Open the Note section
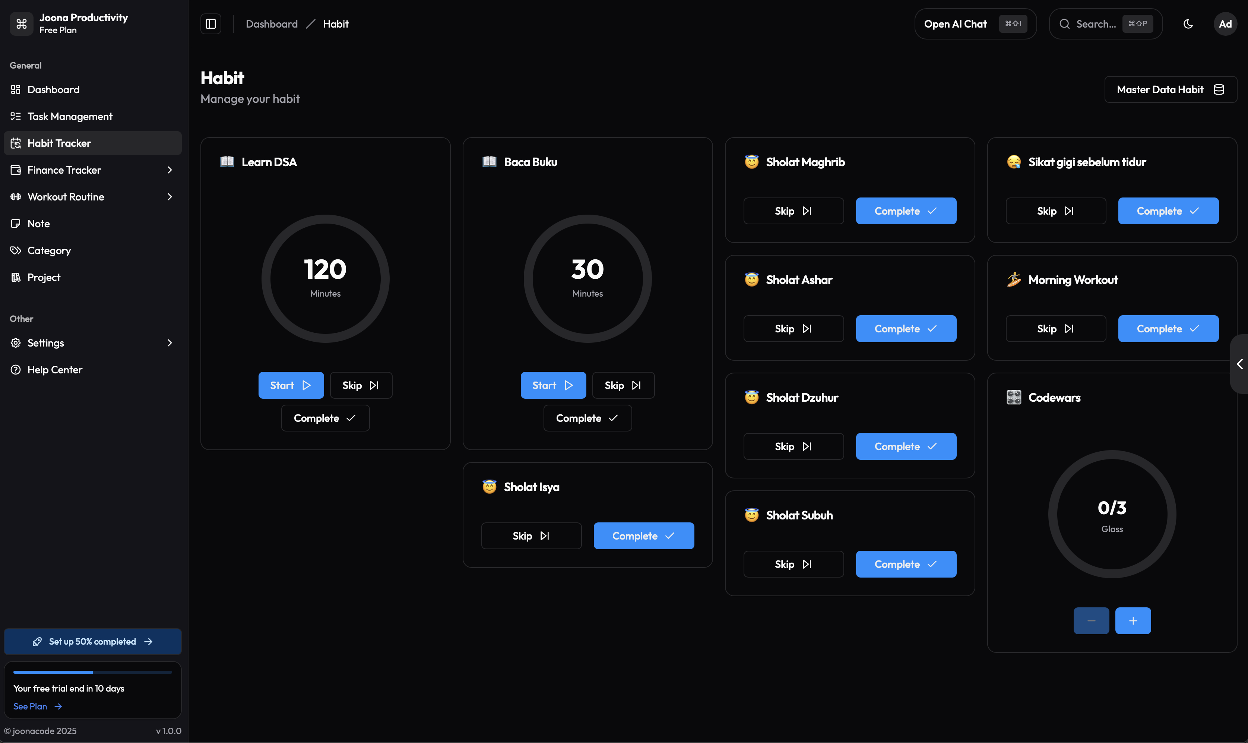The width and height of the screenshot is (1248, 743). point(38,223)
